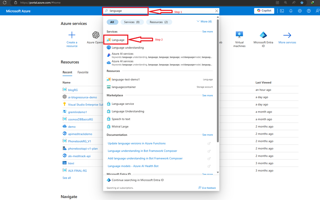
Task: Launch Copilot from the header
Action: 264,11
